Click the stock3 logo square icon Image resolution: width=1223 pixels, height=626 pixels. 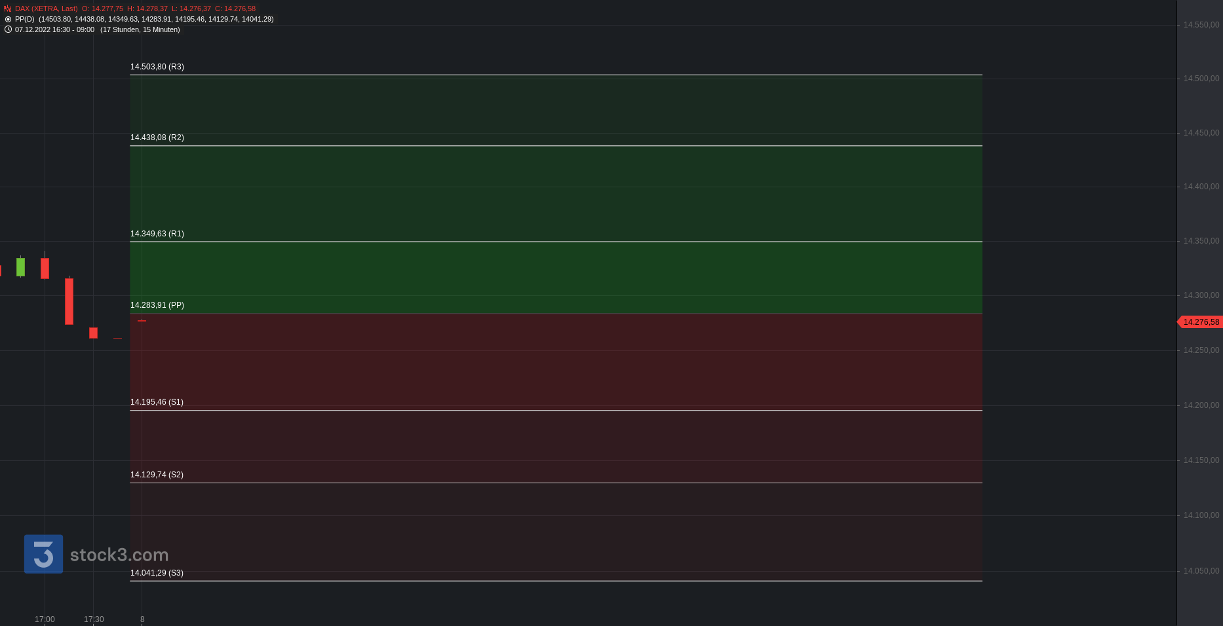coord(43,554)
